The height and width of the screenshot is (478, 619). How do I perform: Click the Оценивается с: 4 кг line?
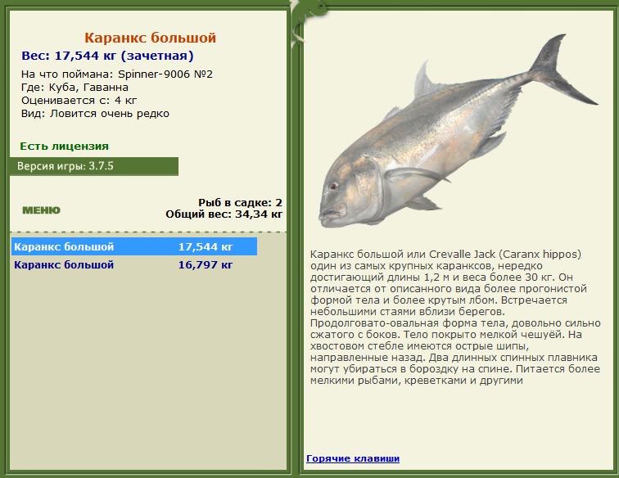click(x=79, y=100)
